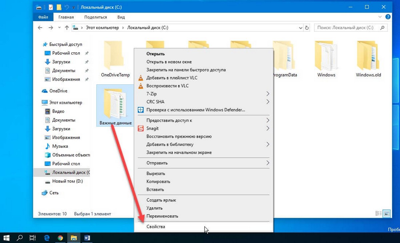The image size is (400, 243).
Task: Choose Вырезать in context menu
Action: [203, 173]
